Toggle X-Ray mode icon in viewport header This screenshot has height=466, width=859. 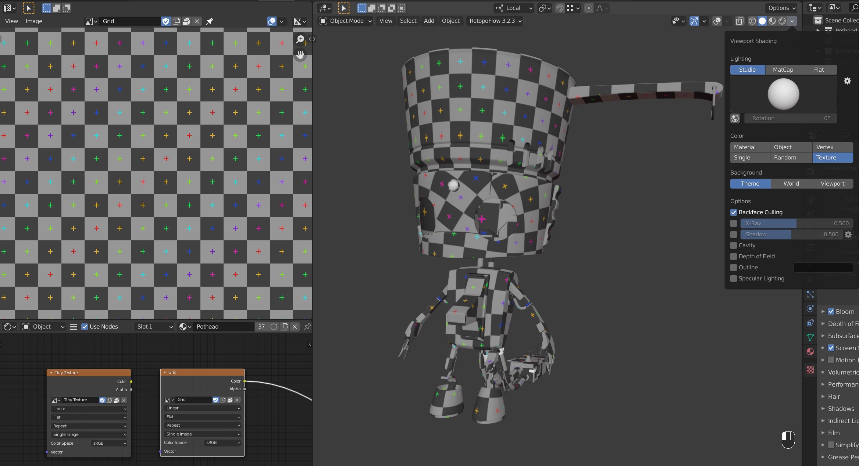click(x=739, y=21)
